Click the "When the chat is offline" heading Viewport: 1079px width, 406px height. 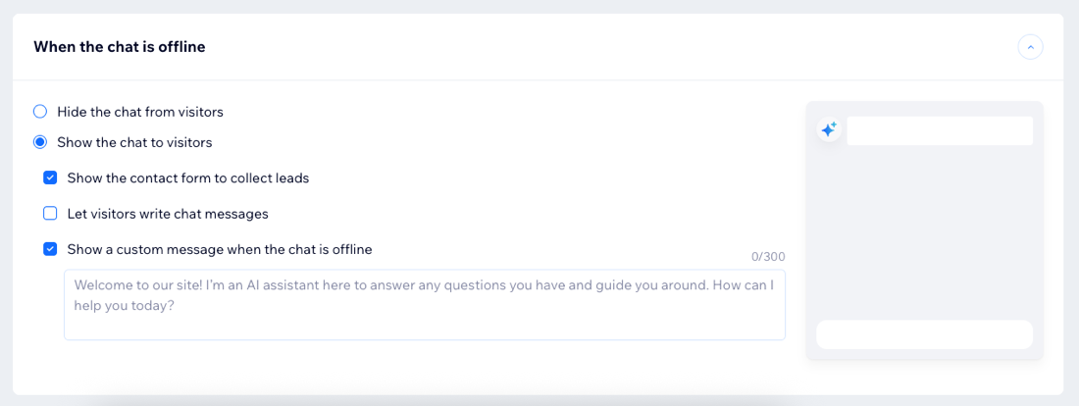(x=120, y=46)
